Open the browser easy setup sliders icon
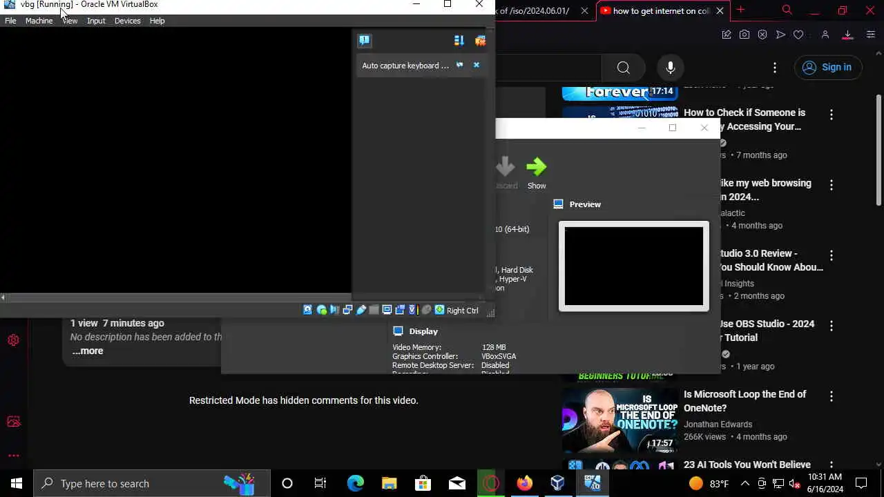The image size is (884, 497). point(870,35)
